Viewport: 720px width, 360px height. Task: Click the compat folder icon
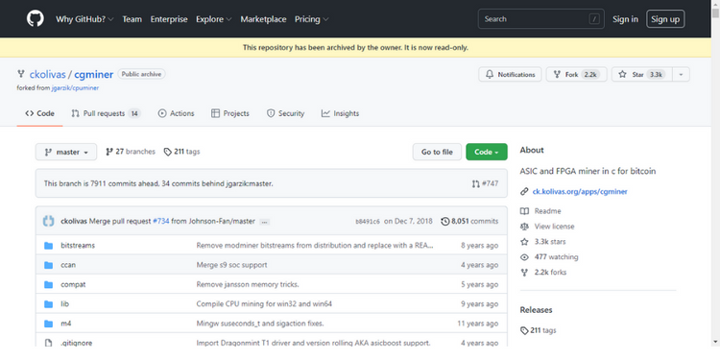tap(48, 284)
